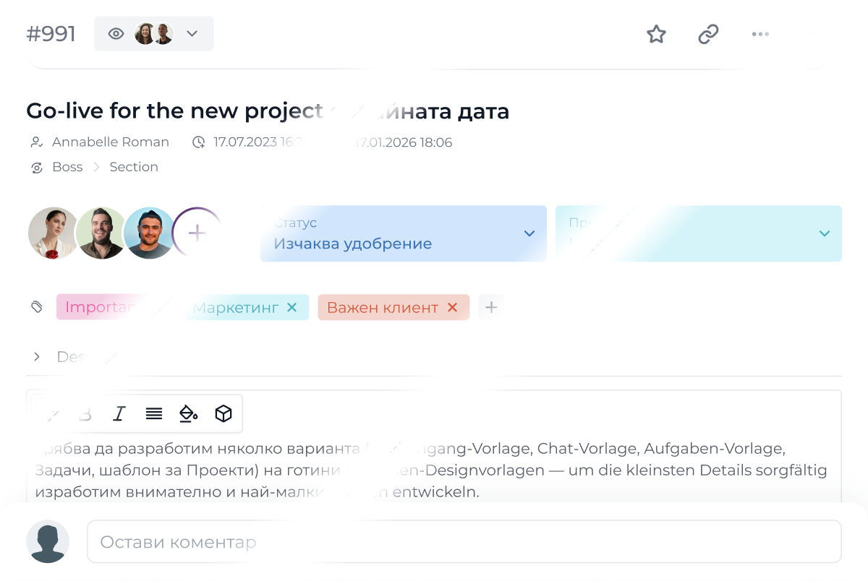Remove the Важен клиент tag
The width and height of the screenshot is (868, 581).
(452, 306)
